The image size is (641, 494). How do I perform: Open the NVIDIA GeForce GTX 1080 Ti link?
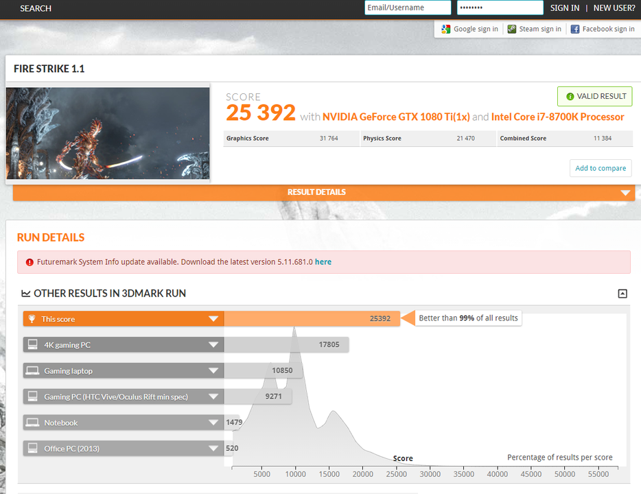pyautogui.click(x=396, y=117)
